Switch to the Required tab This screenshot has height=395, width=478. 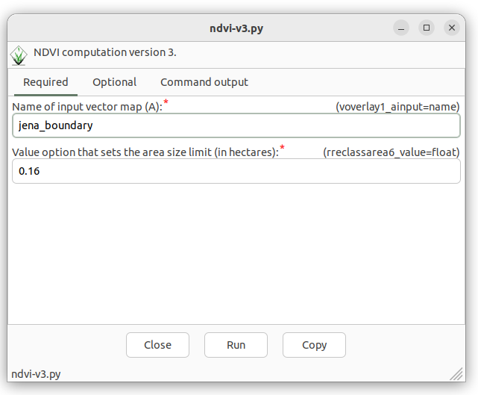(x=45, y=82)
